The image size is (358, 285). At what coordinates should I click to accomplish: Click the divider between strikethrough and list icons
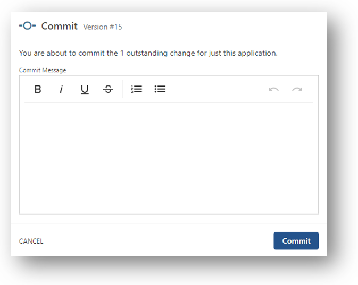point(122,89)
